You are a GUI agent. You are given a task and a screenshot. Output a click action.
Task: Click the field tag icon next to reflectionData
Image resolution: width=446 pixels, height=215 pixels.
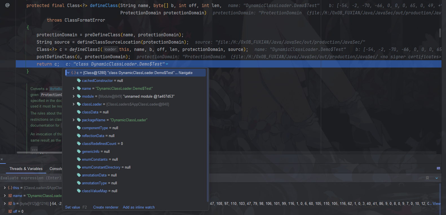tap(79, 136)
